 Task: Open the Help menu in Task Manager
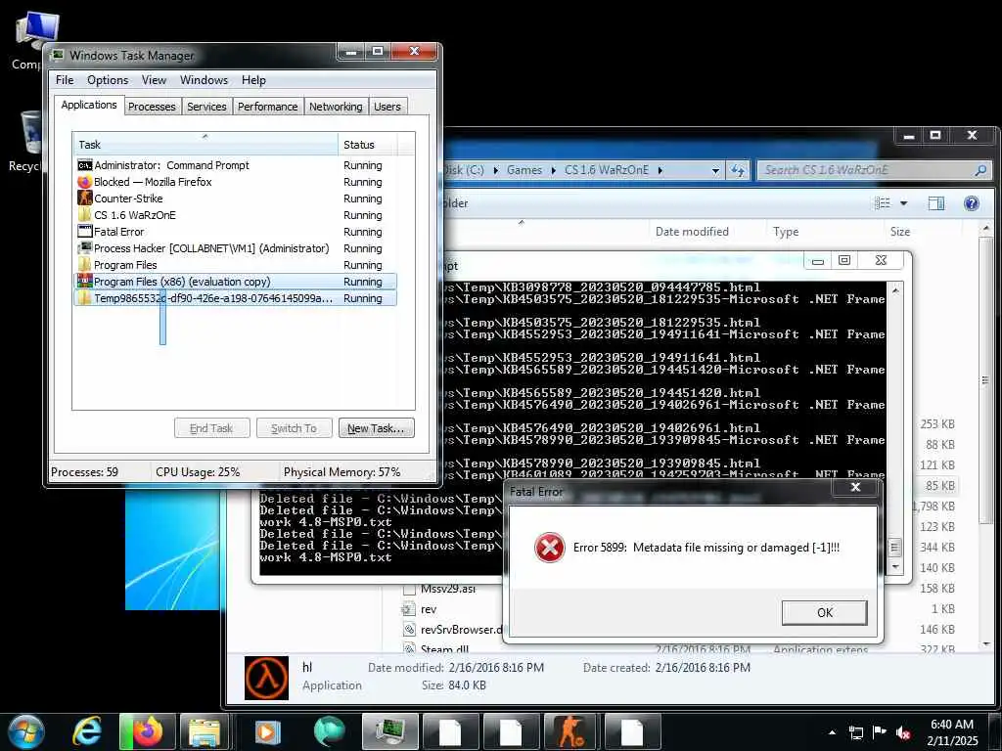[x=253, y=80]
